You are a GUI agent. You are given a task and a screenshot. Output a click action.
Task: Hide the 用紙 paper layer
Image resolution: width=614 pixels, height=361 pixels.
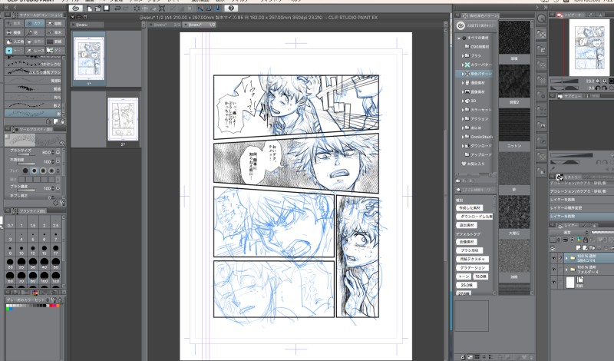coord(553,282)
